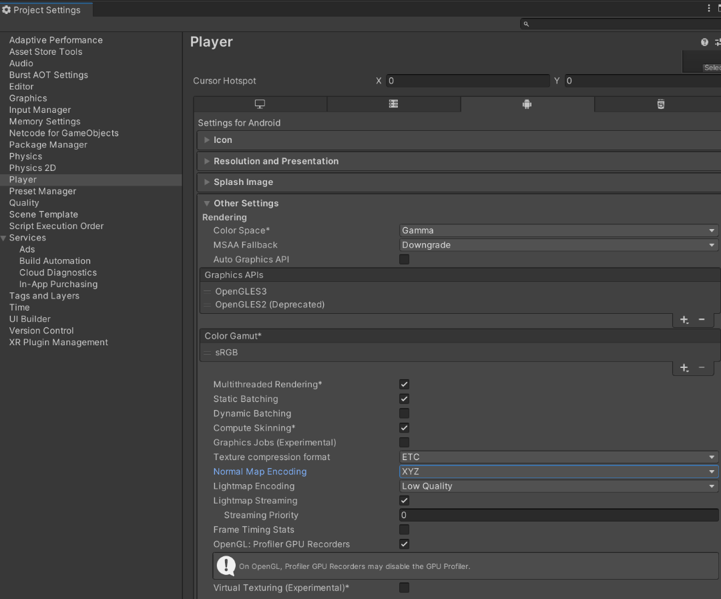The height and width of the screenshot is (599, 721).
Task: Open the window's three-dot options menu
Action: point(709,9)
